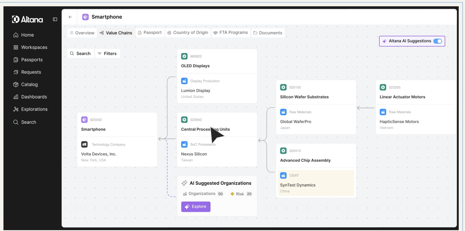465x231 pixels.
Task: Select the Silicon Wafer Substrates node
Action: pos(316,107)
